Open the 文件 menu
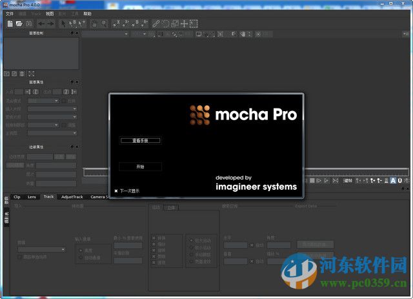This screenshot has width=413, height=299. coord(10,14)
